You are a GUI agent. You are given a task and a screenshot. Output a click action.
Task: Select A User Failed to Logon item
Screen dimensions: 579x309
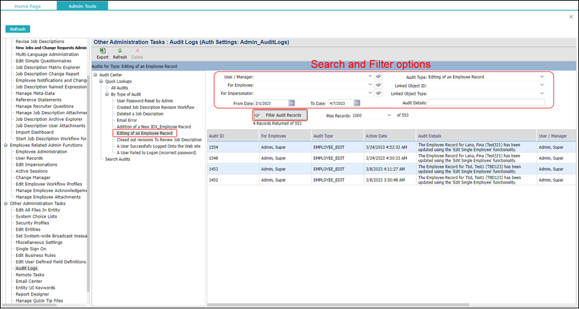(x=157, y=152)
